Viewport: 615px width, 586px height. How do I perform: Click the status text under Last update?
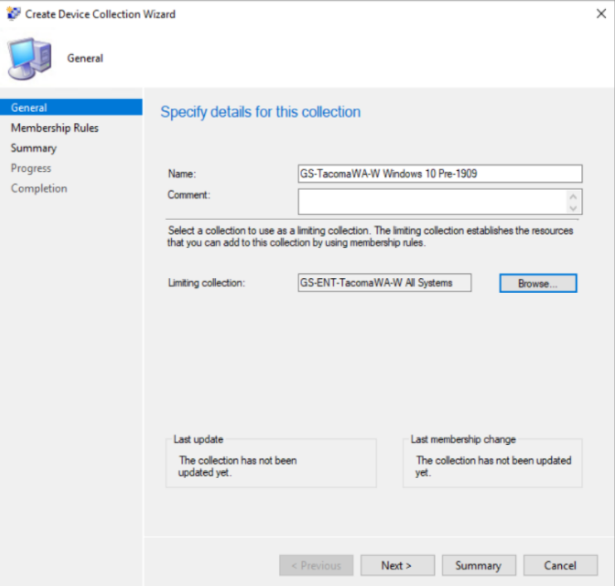click(237, 466)
